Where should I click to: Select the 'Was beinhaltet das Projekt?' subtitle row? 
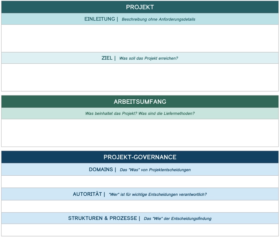140,113
